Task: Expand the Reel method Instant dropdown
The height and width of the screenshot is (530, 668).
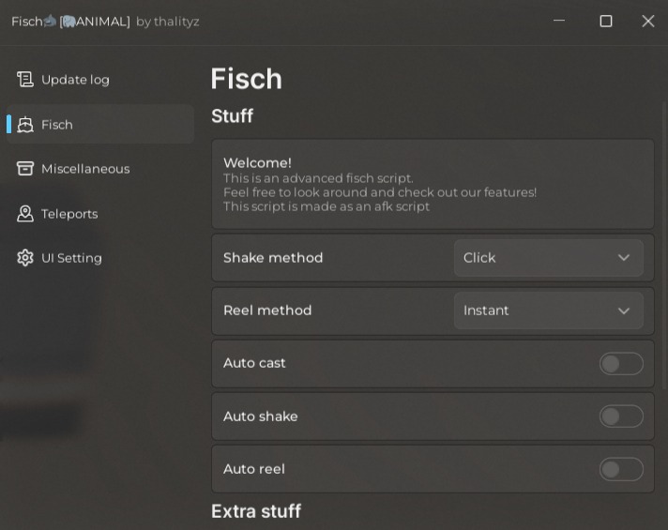Action: (x=548, y=310)
